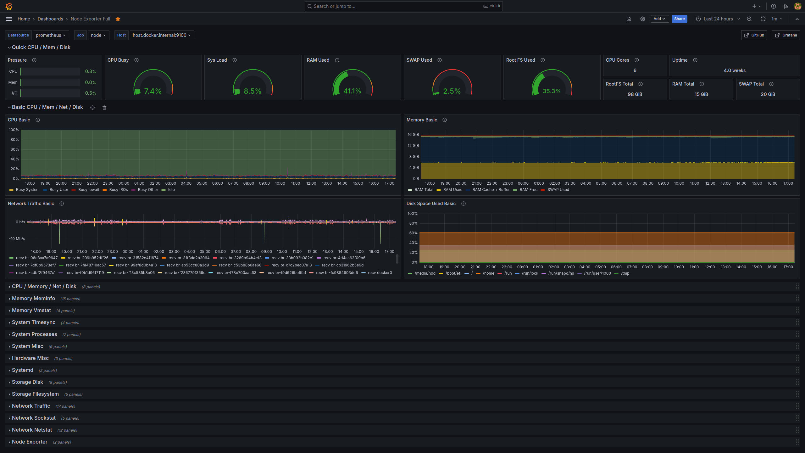Click info icon next to CPU Busy

pyautogui.click(x=136, y=60)
